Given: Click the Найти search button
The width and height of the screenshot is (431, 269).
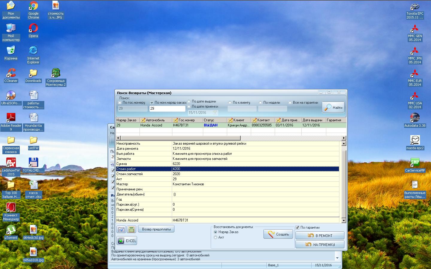Looking at the screenshot, I should 333,107.
